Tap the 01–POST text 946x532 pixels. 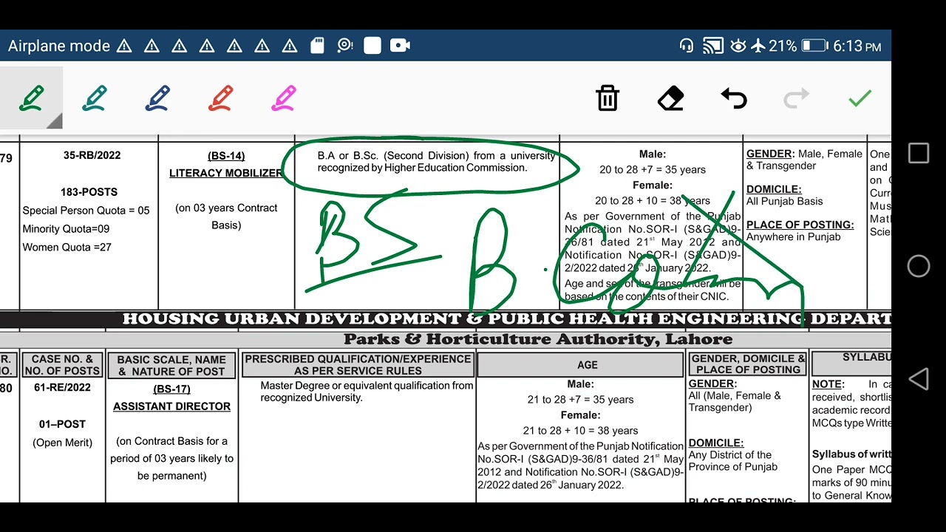click(x=62, y=424)
